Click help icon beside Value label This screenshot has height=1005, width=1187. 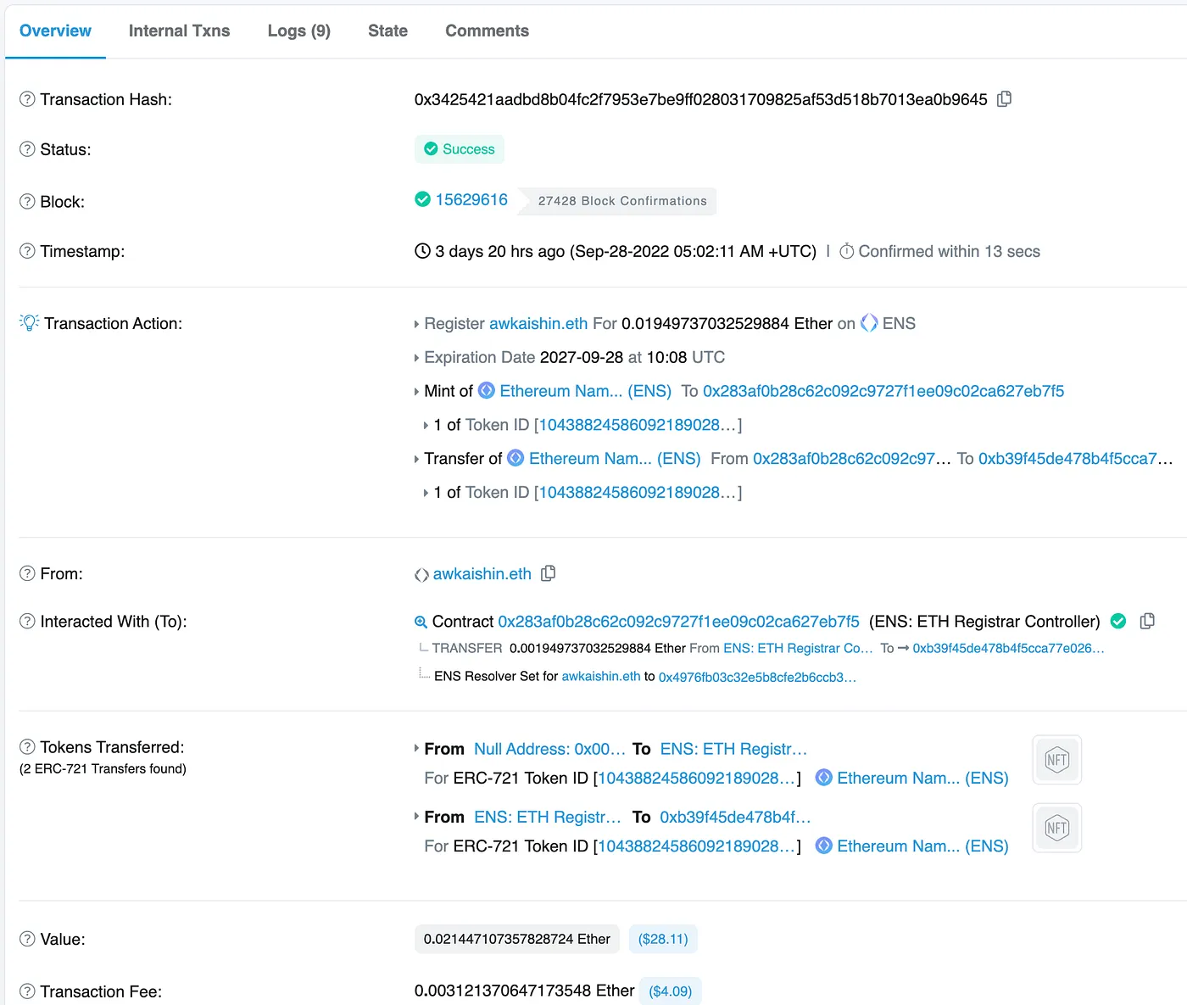tap(27, 939)
